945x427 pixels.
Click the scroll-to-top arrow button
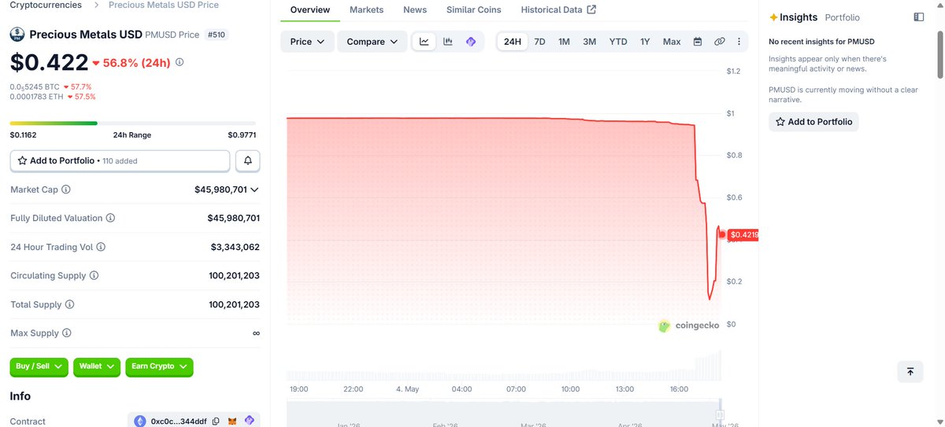[910, 371]
